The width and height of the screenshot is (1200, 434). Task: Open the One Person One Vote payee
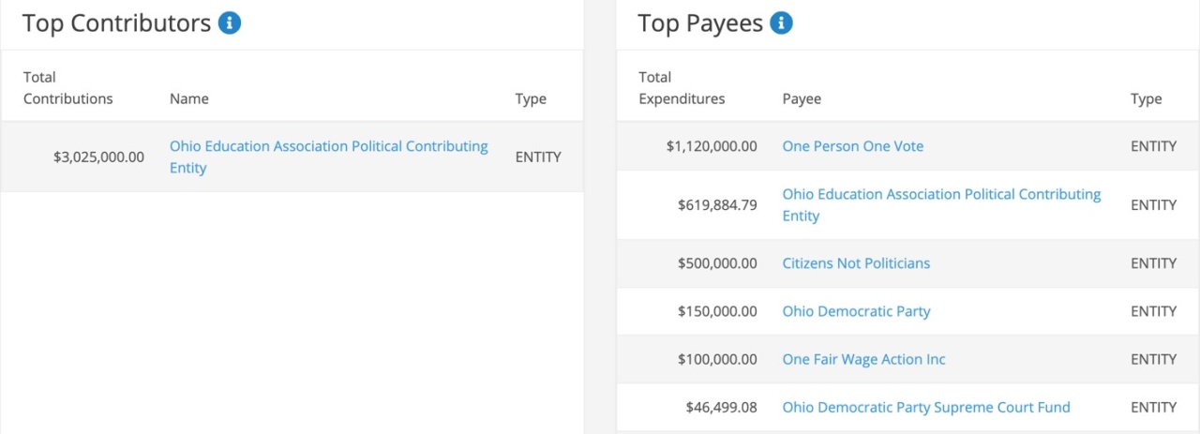click(x=853, y=146)
